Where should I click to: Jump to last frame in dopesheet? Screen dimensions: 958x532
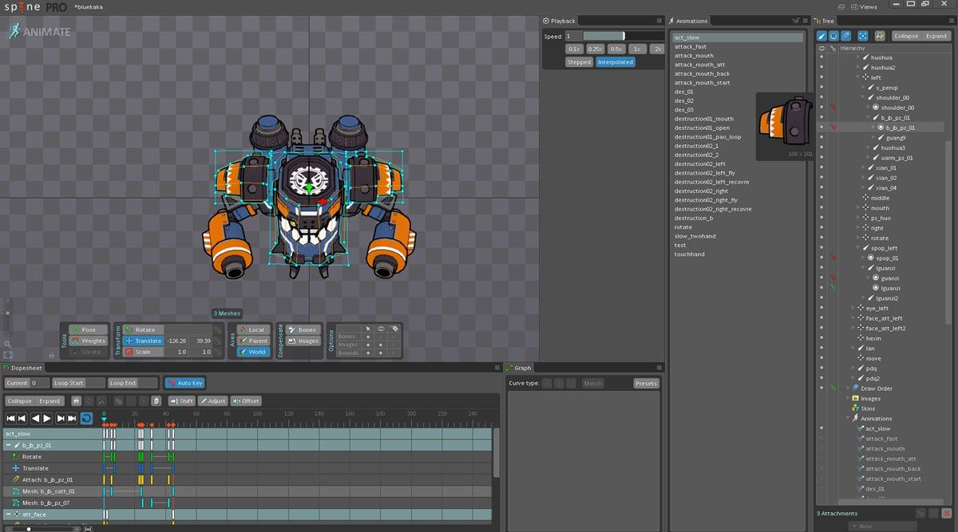(x=73, y=418)
